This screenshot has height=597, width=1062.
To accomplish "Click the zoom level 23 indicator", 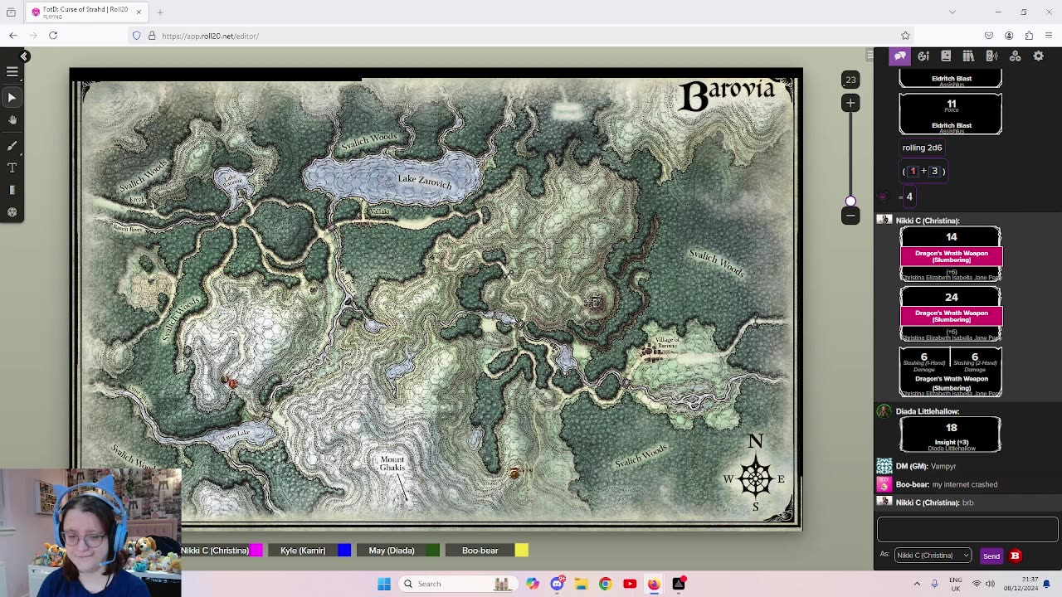I will pos(850,80).
